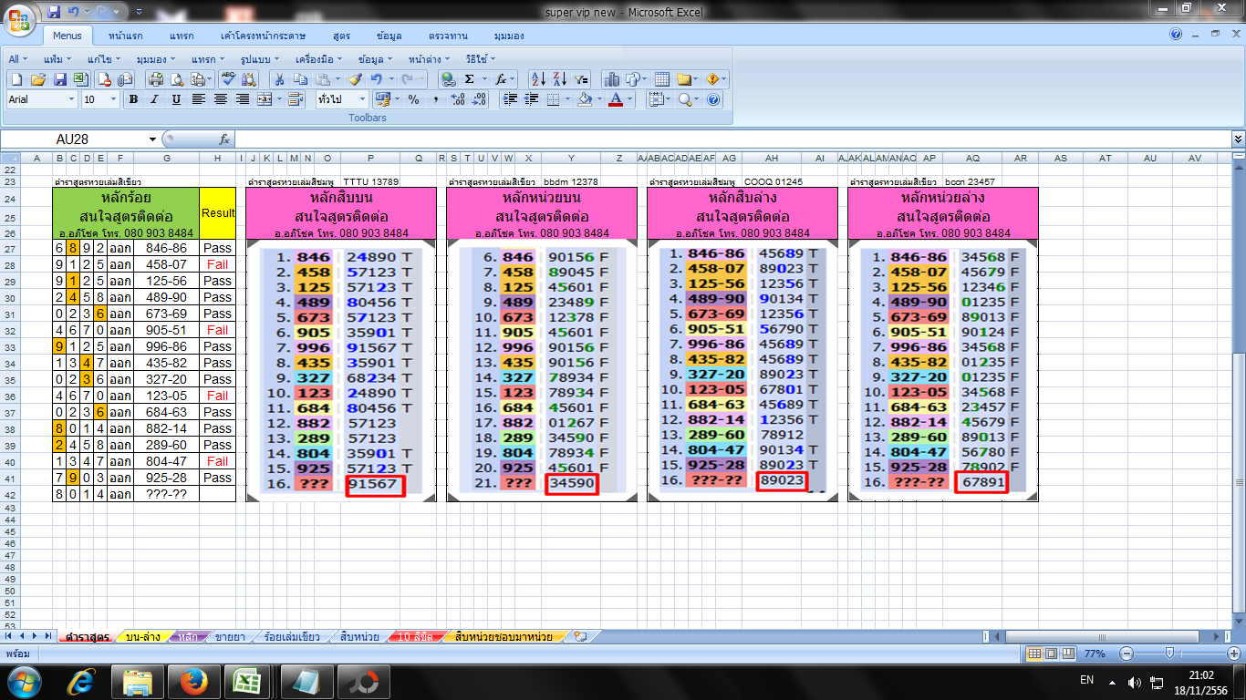
Task: Click the Undo arrow icon
Action: 377,79
